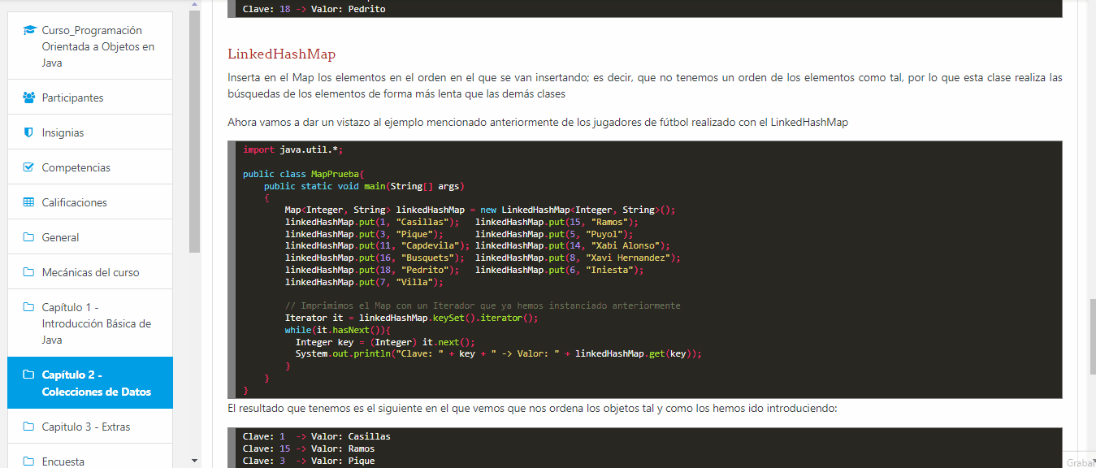This screenshot has width=1096, height=468.
Task: Click the sidebar scroll down arrow
Action: [x=194, y=461]
